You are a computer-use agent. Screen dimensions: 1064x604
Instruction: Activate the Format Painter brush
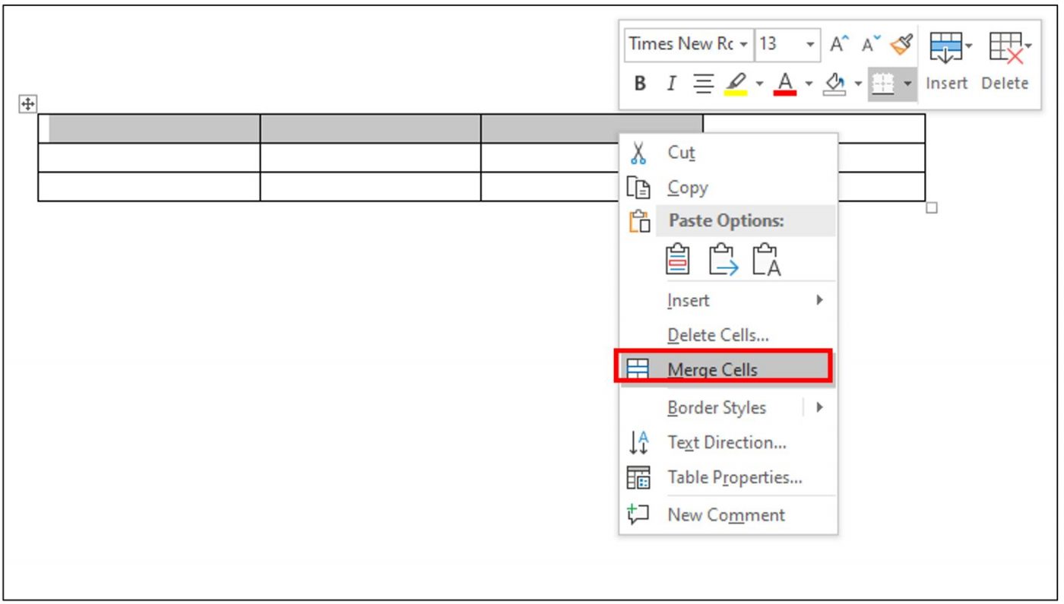(x=902, y=44)
